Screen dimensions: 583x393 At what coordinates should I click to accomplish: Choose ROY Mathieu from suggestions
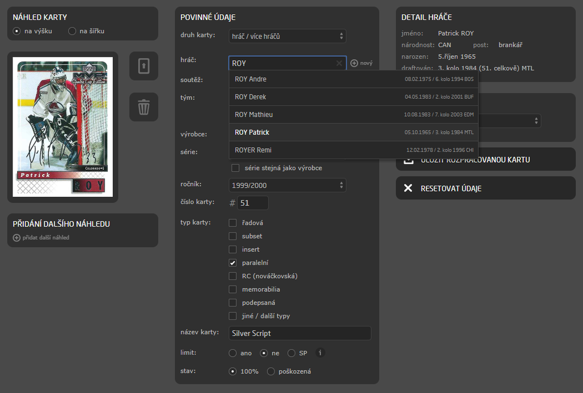click(x=354, y=115)
